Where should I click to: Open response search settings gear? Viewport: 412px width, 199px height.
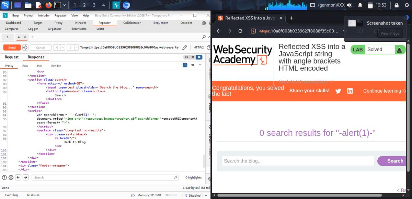[11, 177]
